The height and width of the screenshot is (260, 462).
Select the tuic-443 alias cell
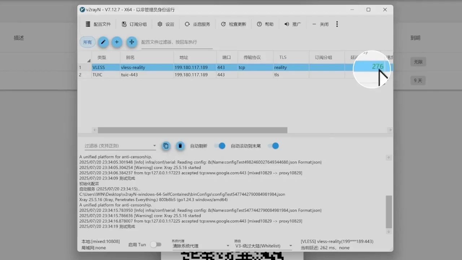[x=147, y=75]
